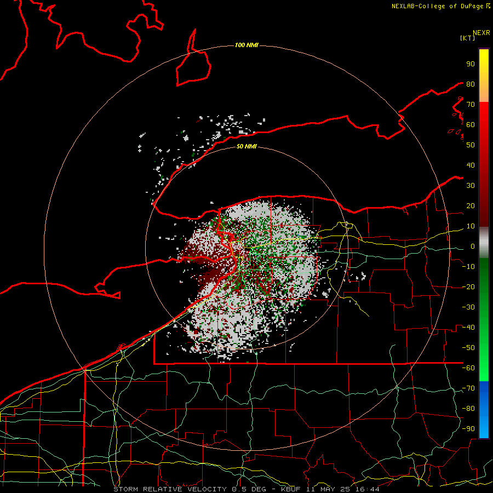Click the "-20" scale value
Viewport: 493px width, 493px height.
(468, 286)
